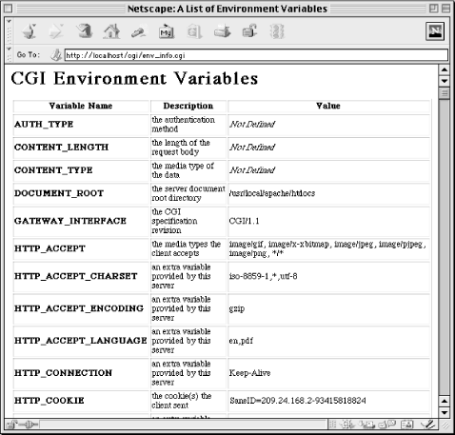
Task: Click the status bar security lock icon
Action: coord(12,425)
